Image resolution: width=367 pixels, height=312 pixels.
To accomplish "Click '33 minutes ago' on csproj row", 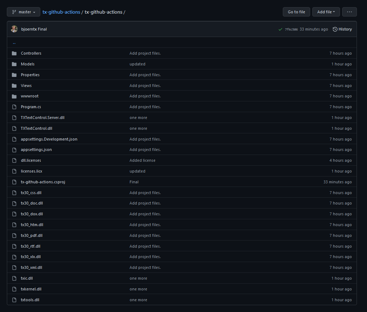I will tap(337, 182).
